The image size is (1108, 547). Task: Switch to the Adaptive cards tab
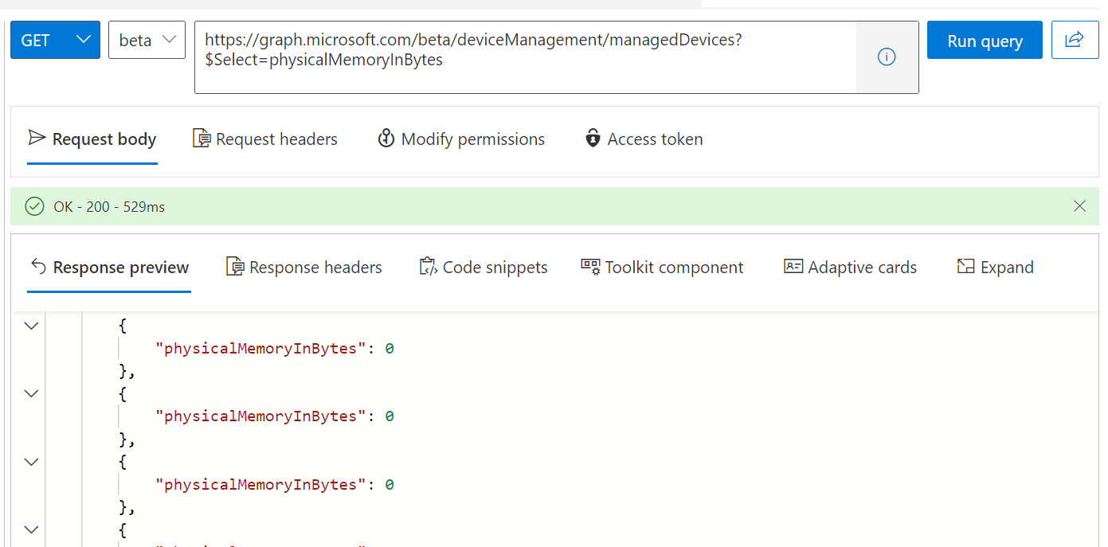(x=850, y=268)
